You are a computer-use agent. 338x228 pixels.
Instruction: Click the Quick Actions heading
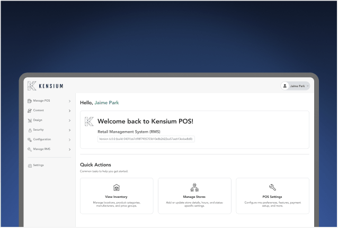tap(95, 165)
